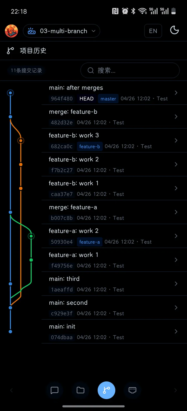This screenshot has height=411, width=187.
Task: Click the commit search field
Action: (x=130, y=70)
